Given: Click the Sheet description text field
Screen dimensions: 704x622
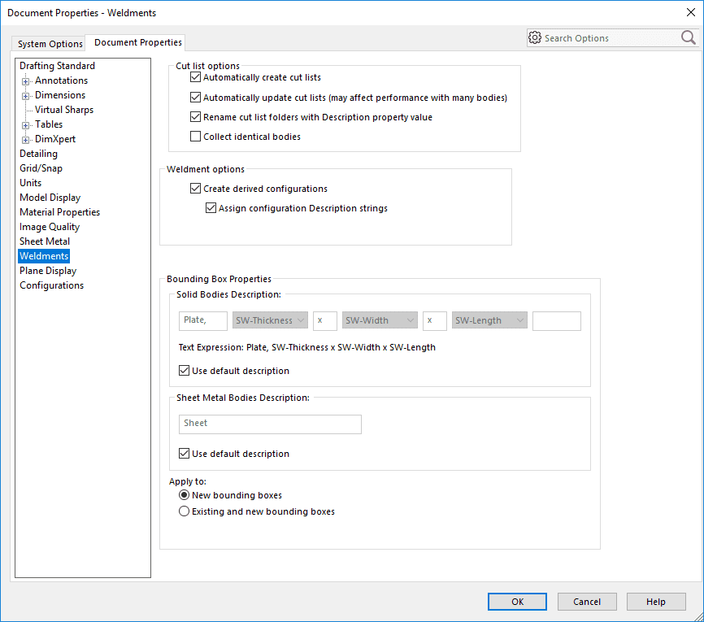Looking at the screenshot, I should pyautogui.click(x=270, y=424).
